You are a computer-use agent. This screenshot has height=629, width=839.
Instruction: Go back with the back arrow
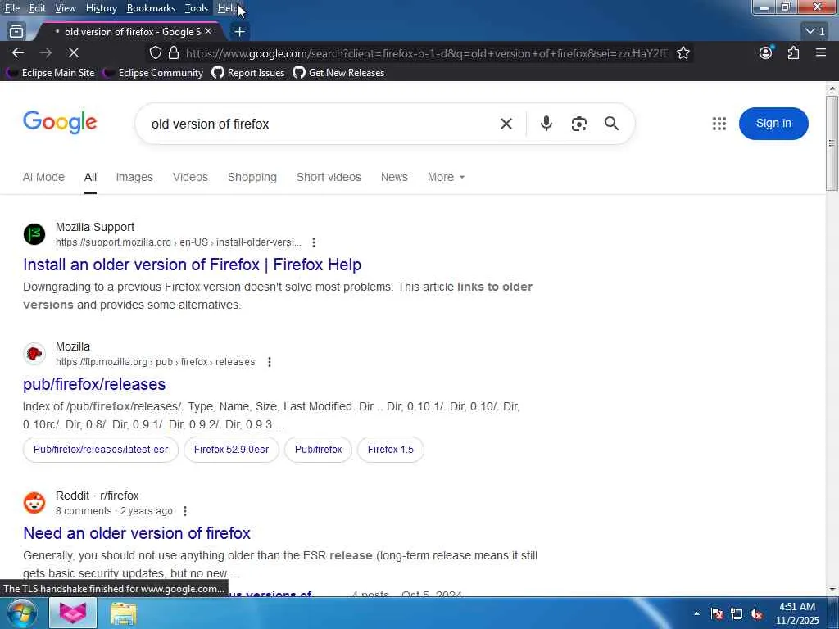(x=18, y=52)
